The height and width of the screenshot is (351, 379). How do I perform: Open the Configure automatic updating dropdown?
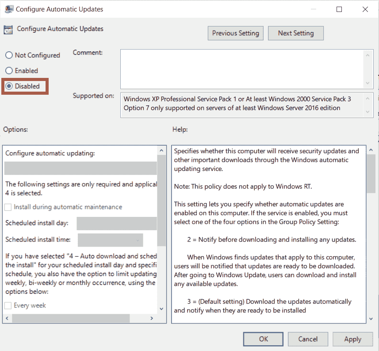pos(81,168)
